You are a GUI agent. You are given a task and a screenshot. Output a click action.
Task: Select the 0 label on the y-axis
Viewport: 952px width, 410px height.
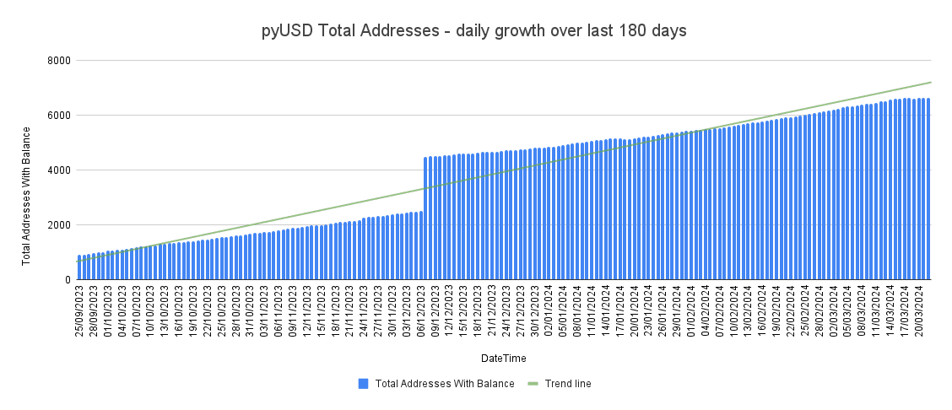[x=67, y=280]
